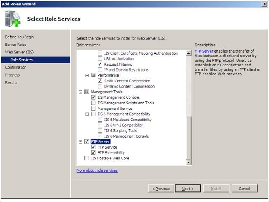Screen dimensions: 269x202
Task: Check IIS 6 Management Compatibility box
Action: click(x=93, y=114)
